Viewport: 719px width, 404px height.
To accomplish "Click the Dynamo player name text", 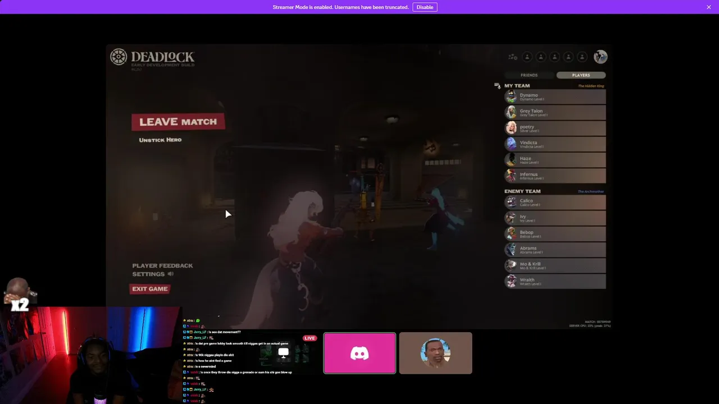I will 529,95.
